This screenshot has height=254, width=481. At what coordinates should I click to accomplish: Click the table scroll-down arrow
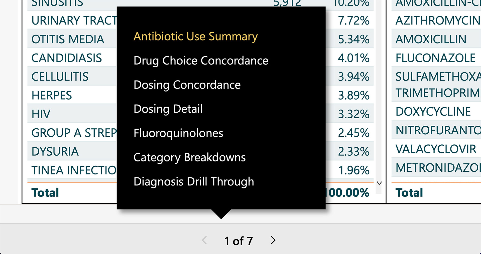tap(379, 183)
